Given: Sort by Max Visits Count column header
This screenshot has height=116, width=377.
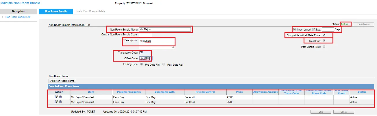Looking at the screenshot, I should tap(342, 92).
